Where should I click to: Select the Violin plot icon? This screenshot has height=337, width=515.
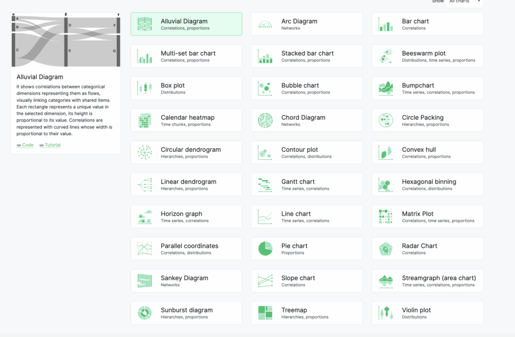point(386,313)
